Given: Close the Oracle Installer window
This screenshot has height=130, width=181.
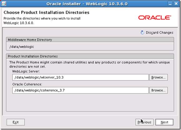Looking at the screenshot, I should (176, 4).
